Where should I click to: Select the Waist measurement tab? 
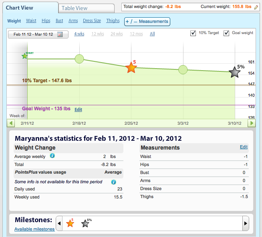pyautogui.click(x=31, y=21)
